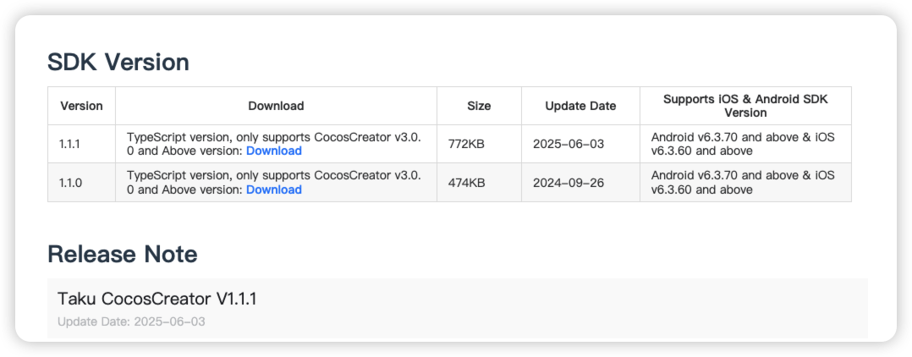Click the Download link for version 1.1.0
912x357 pixels.
click(274, 189)
